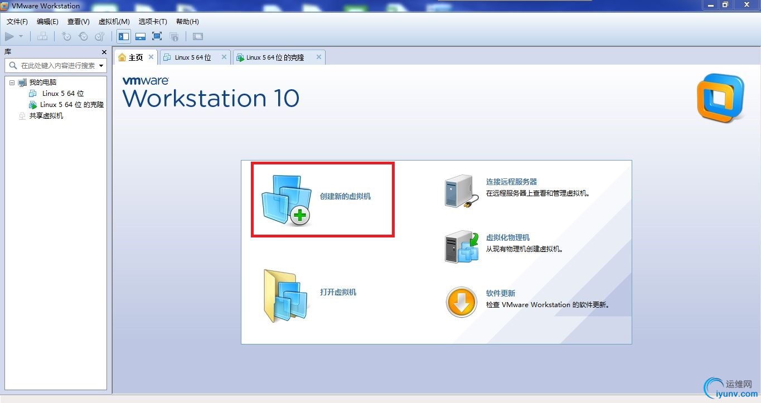Click the Revert to Snapshot toolbar icon
Image resolution: width=761 pixels, height=403 pixels.
83,37
